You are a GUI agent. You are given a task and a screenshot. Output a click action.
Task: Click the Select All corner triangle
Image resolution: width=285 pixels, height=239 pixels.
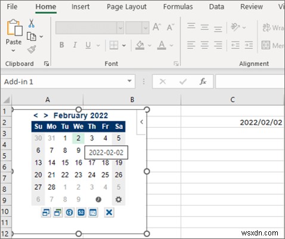(x=7, y=100)
